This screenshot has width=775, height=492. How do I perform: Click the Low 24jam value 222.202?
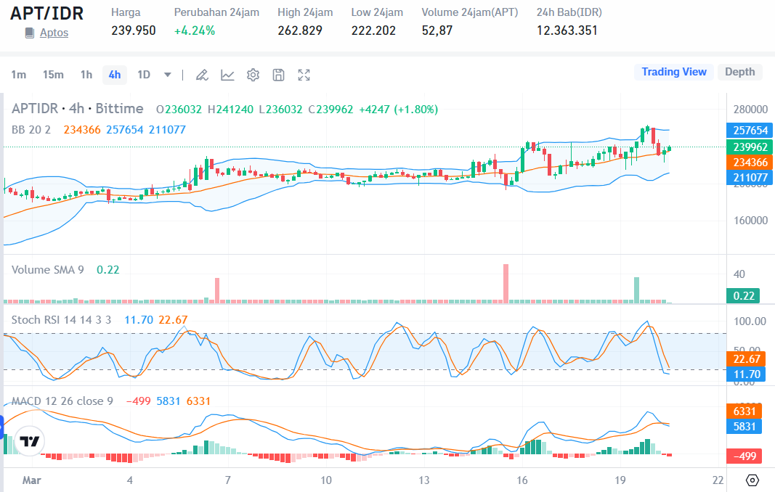373,30
